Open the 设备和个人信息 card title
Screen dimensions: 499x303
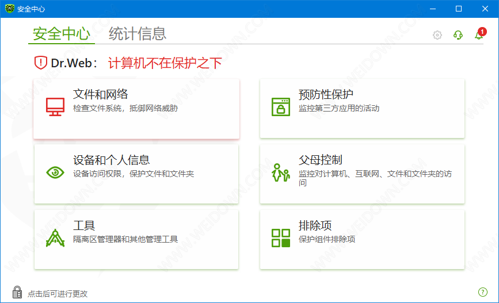(112, 160)
